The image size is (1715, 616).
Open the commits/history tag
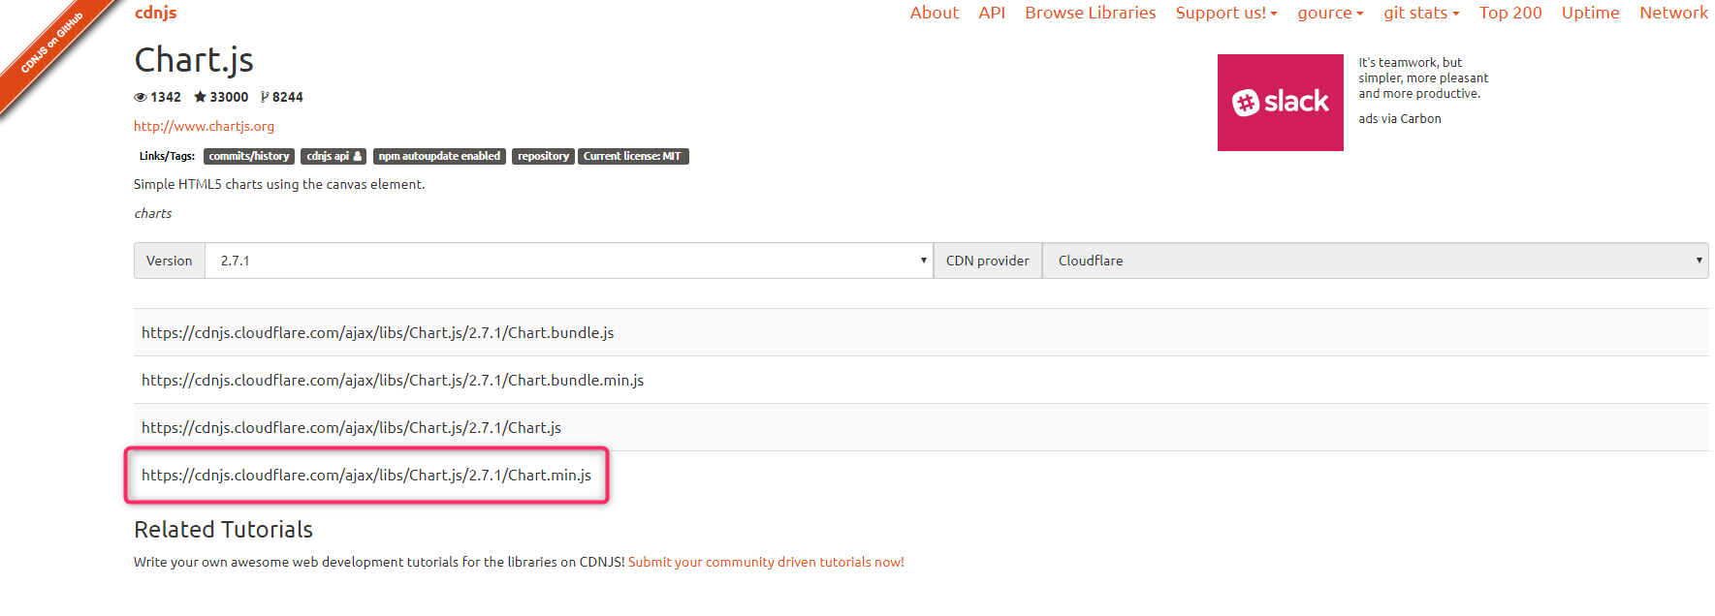248,156
